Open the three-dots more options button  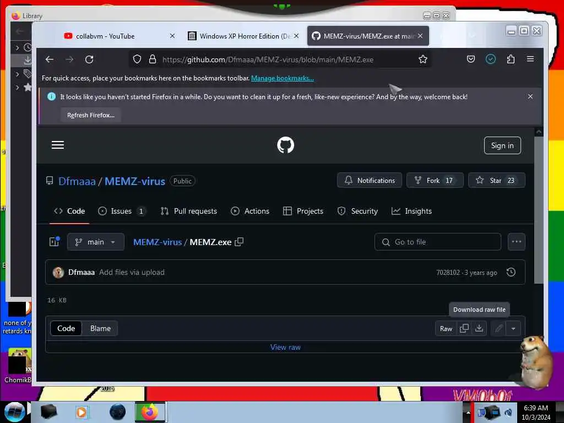click(517, 242)
